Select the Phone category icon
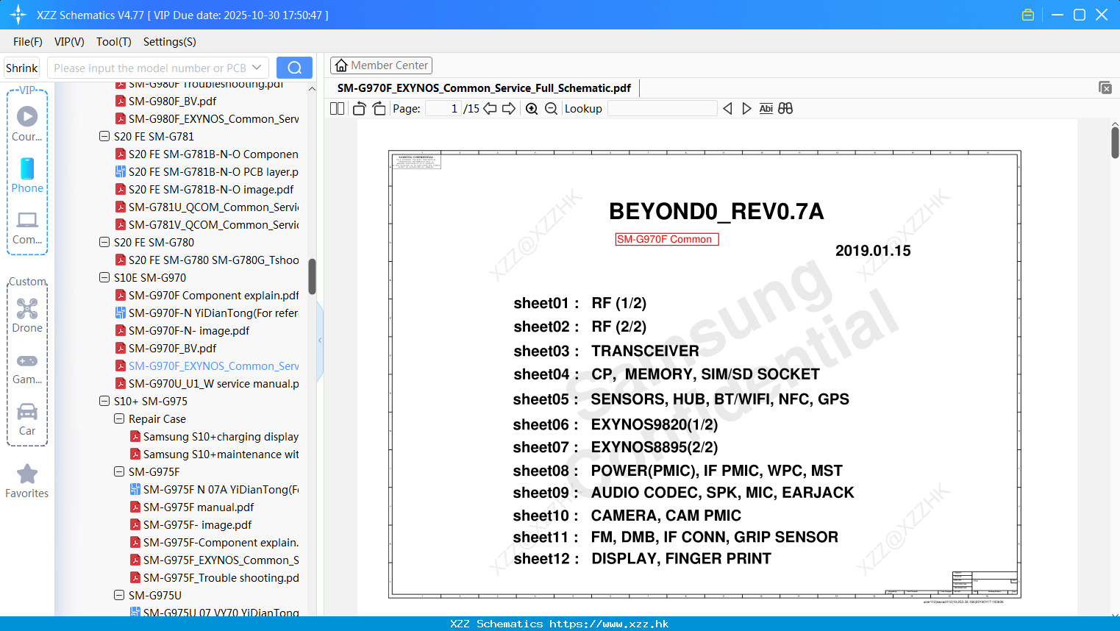The image size is (1120, 631). (27, 175)
